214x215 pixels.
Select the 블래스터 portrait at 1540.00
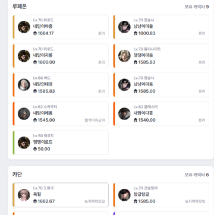click(124, 113)
